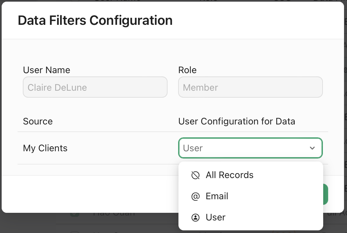Click the greyed Role field showing Member

tap(250, 87)
